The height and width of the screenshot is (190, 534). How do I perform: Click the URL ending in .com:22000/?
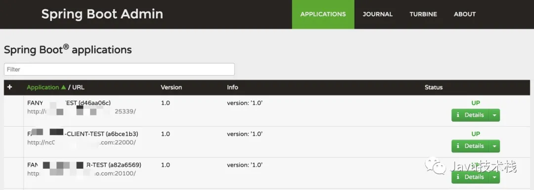click(x=82, y=143)
